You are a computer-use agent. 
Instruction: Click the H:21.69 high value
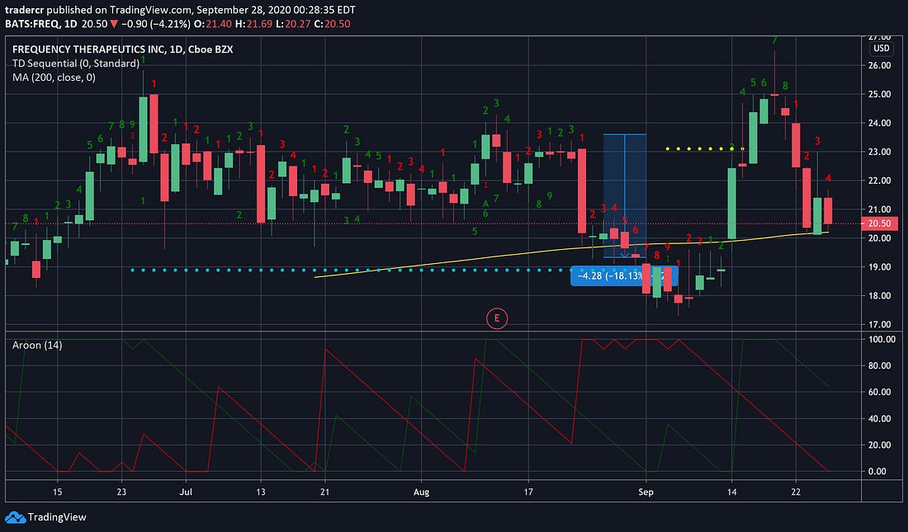(253, 24)
